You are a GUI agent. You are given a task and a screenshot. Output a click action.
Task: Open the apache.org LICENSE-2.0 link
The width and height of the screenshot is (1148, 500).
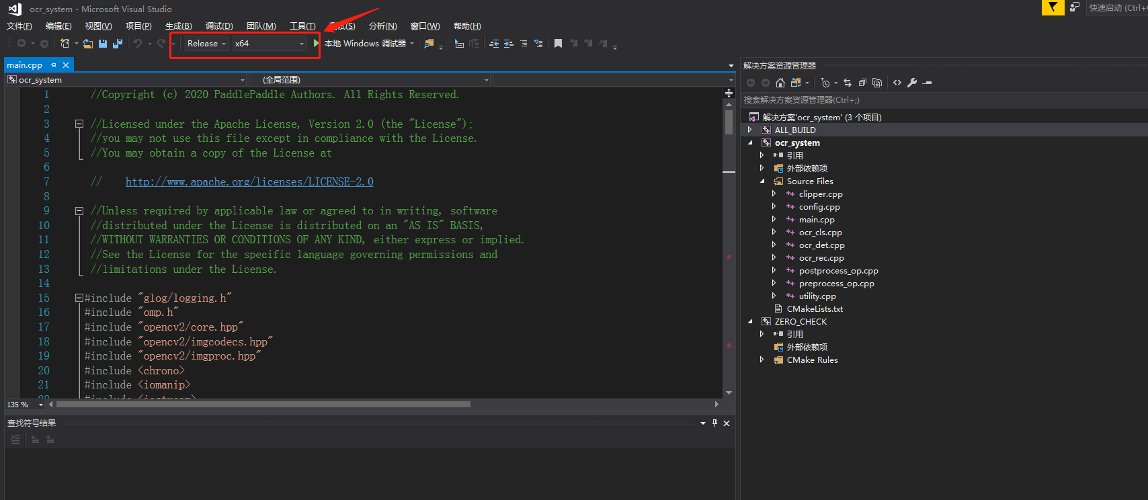click(x=249, y=181)
